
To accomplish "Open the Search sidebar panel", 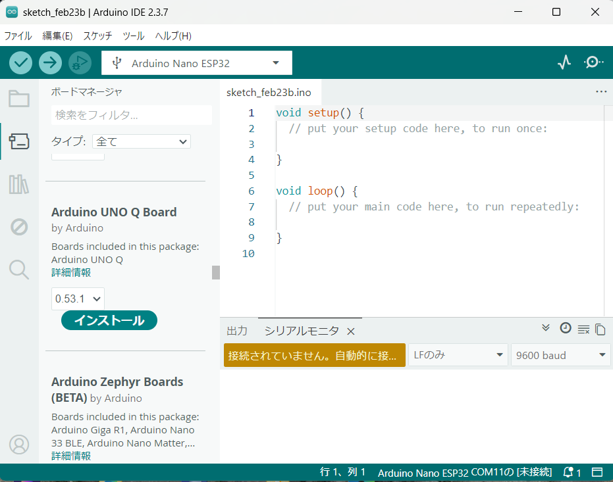I will (19, 269).
